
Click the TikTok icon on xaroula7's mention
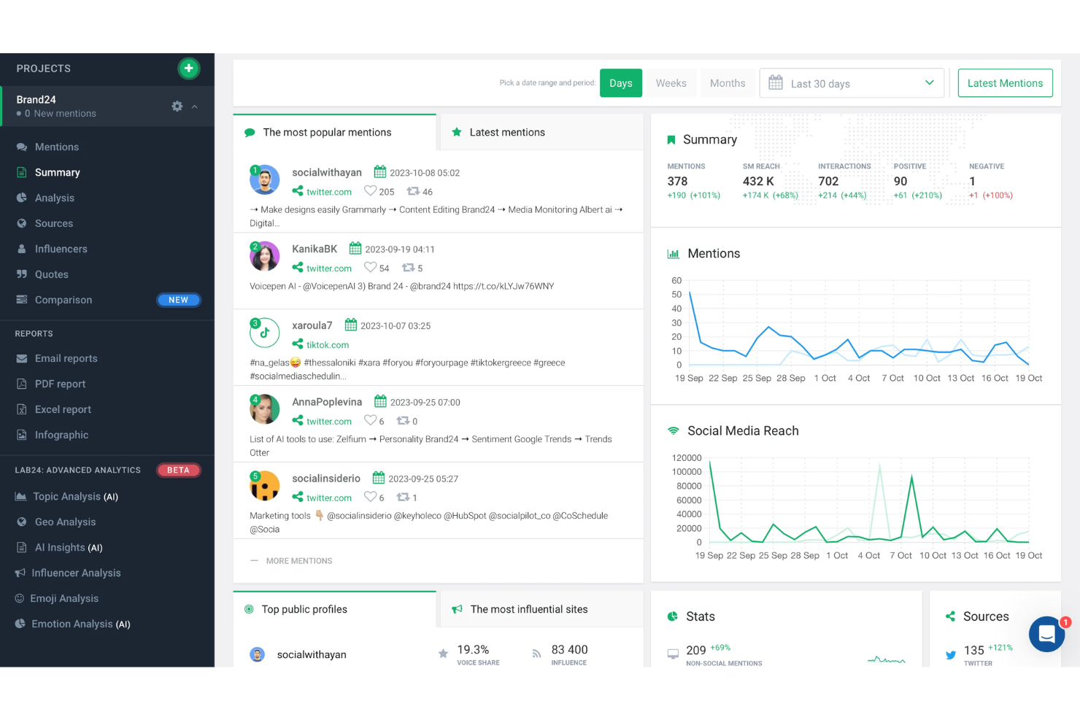(x=264, y=333)
